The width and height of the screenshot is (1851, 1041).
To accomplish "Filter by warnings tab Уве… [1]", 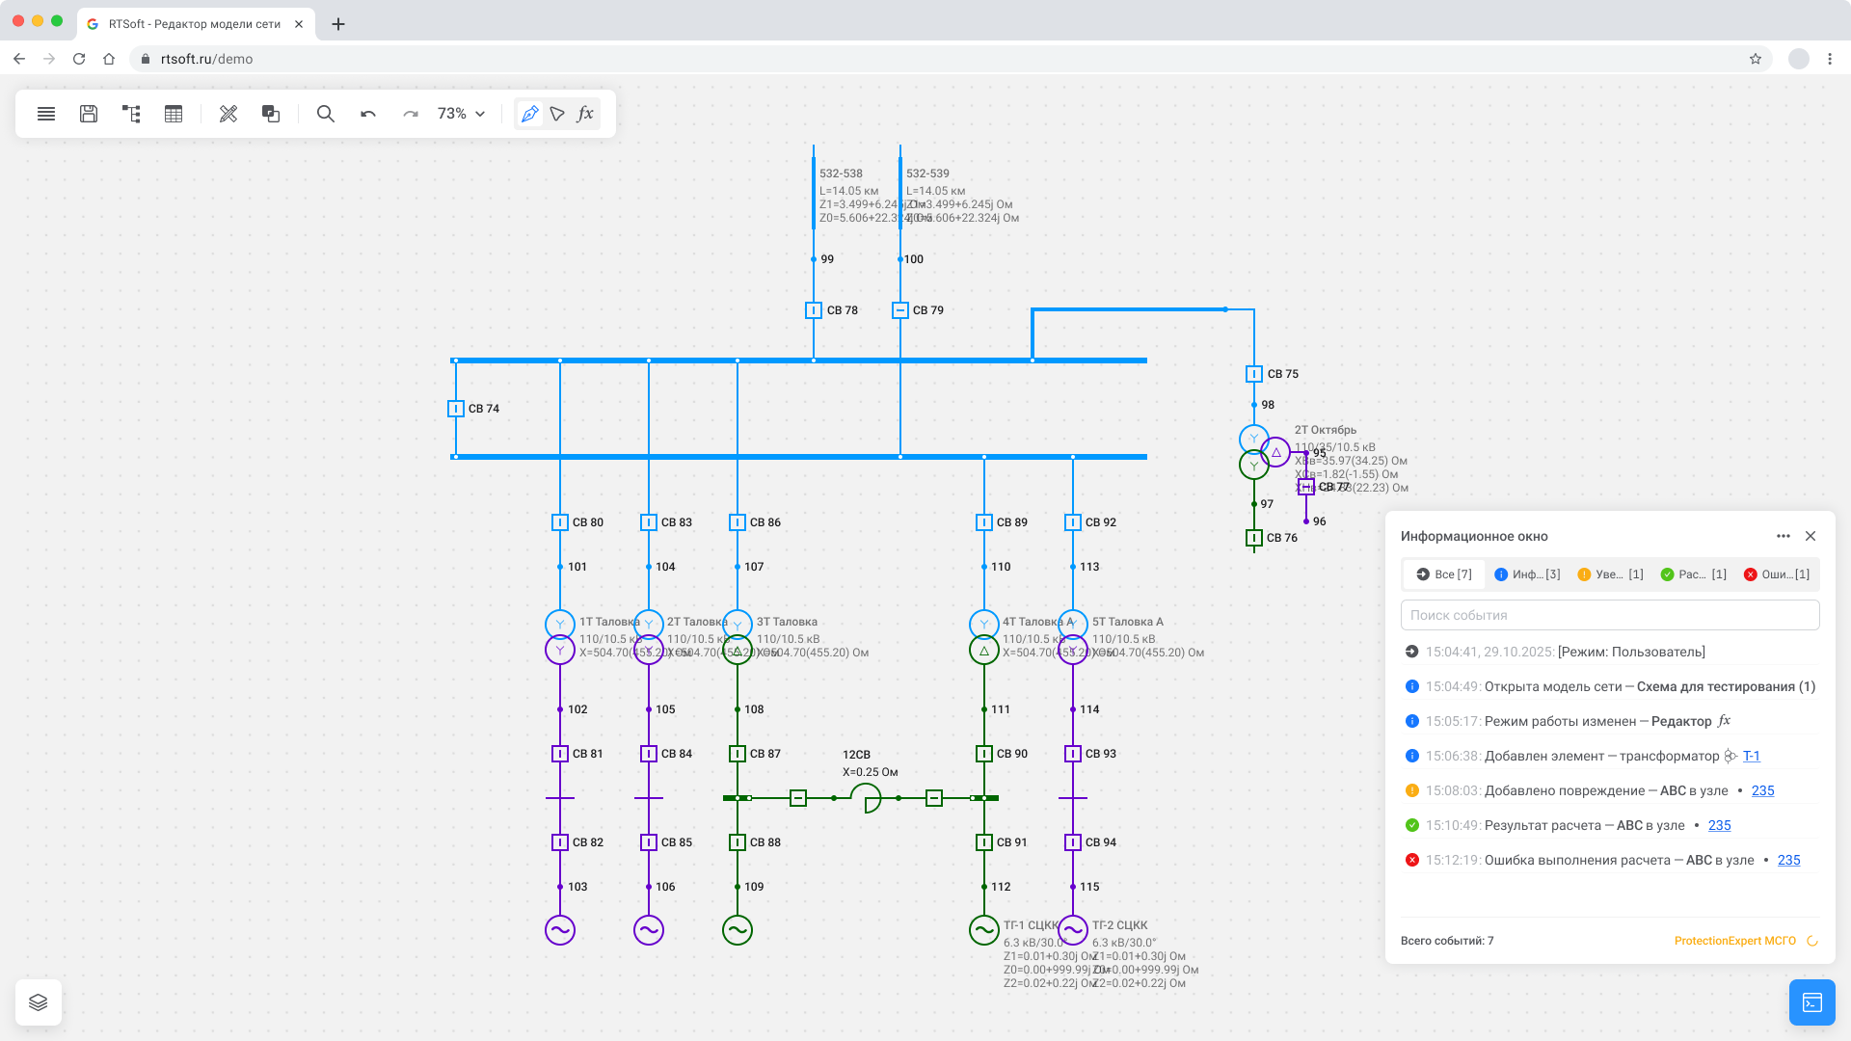I will [x=1610, y=574].
